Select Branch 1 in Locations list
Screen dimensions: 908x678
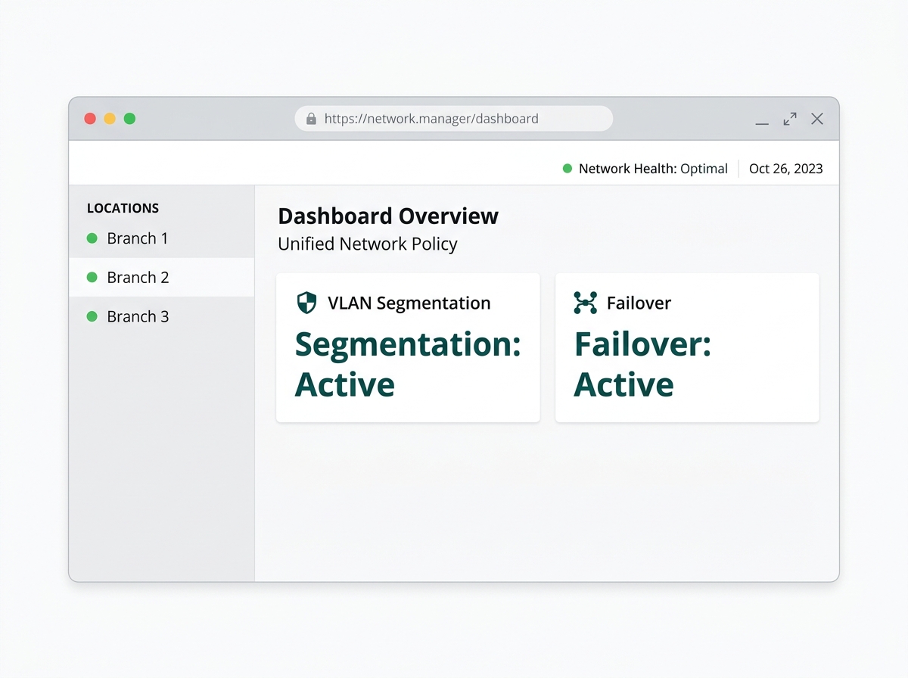click(162, 238)
